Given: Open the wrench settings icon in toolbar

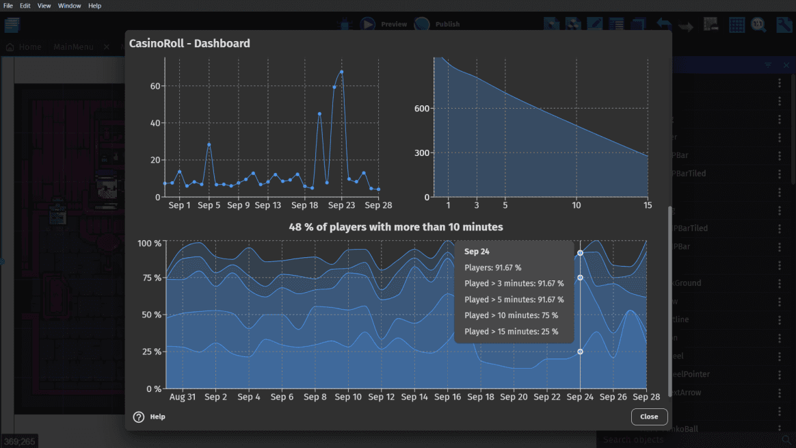Looking at the screenshot, I should point(784,25).
